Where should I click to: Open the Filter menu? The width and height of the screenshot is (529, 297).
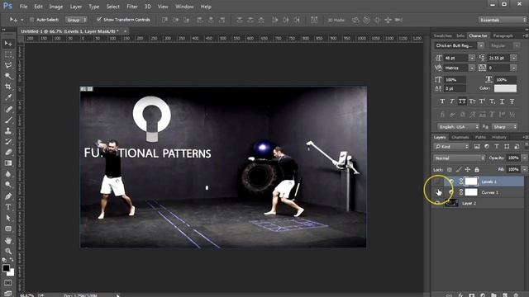132,7
